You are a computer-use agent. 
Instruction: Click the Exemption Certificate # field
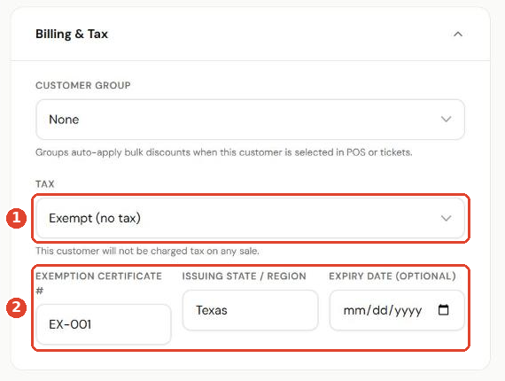coord(104,324)
